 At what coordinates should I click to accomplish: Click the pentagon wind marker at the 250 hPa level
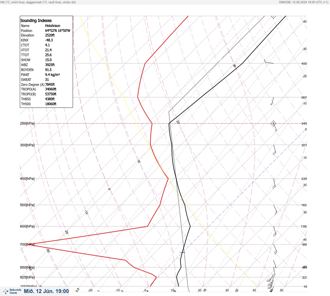(x=273, y=123)
